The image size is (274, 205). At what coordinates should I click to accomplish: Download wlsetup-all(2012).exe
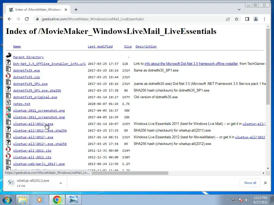click(x=33, y=137)
